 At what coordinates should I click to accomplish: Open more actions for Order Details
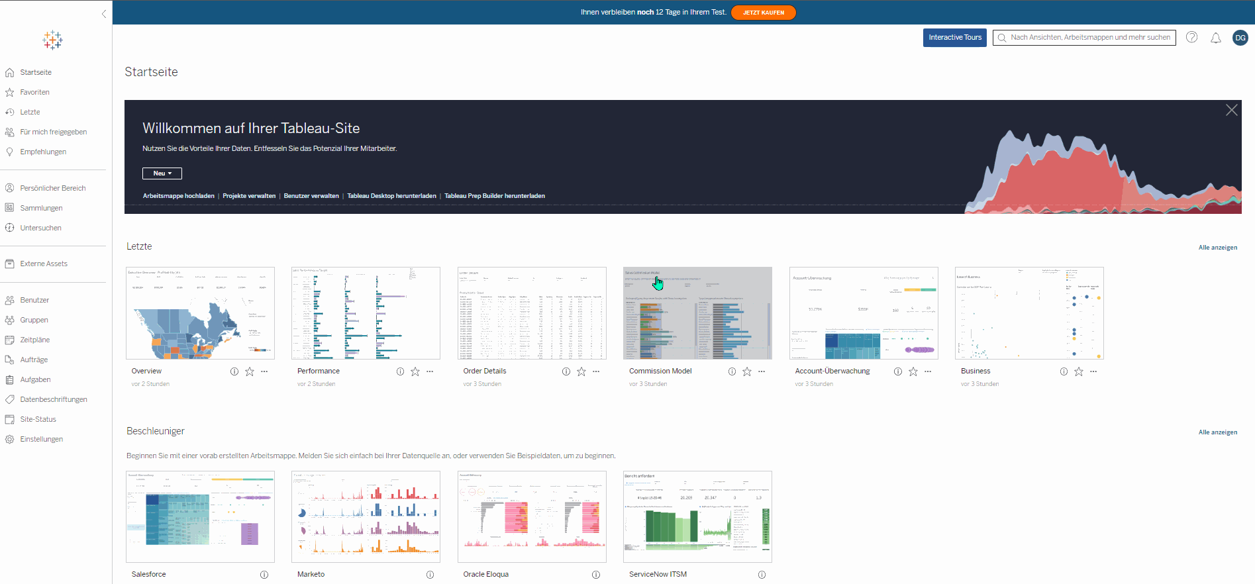click(x=596, y=371)
